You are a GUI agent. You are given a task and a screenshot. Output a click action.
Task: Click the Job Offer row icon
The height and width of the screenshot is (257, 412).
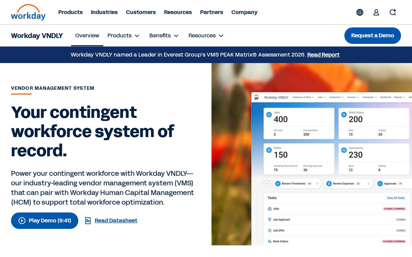pyautogui.click(x=270, y=231)
